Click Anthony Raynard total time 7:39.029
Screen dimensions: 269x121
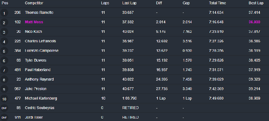[x=216, y=79]
